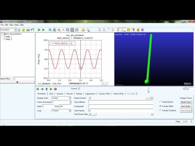Image resolution: width=195 pixels, height=146 pixels.
Task: Click the front view orientation icon
Action: click(77, 30)
